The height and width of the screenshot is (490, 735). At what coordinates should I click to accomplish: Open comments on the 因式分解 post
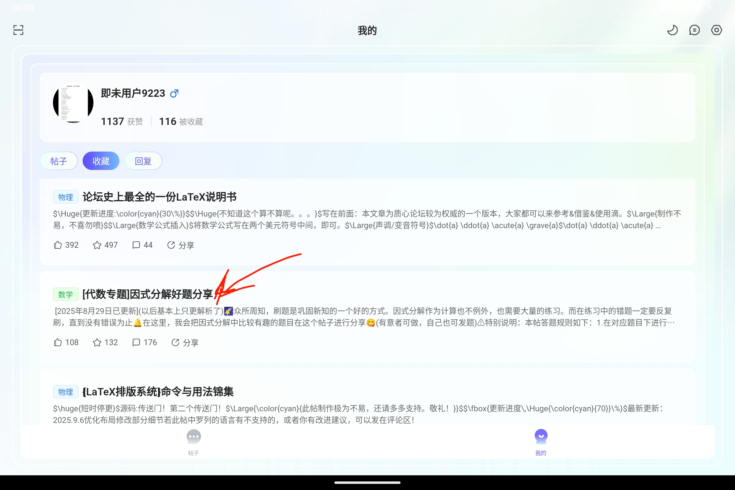pyautogui.click(x=136, y=342)
